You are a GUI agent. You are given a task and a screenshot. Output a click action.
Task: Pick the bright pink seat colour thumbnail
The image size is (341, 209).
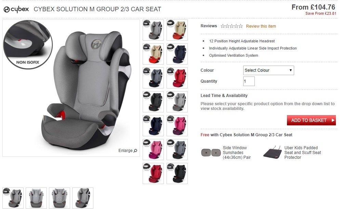(x=177, y=126)
